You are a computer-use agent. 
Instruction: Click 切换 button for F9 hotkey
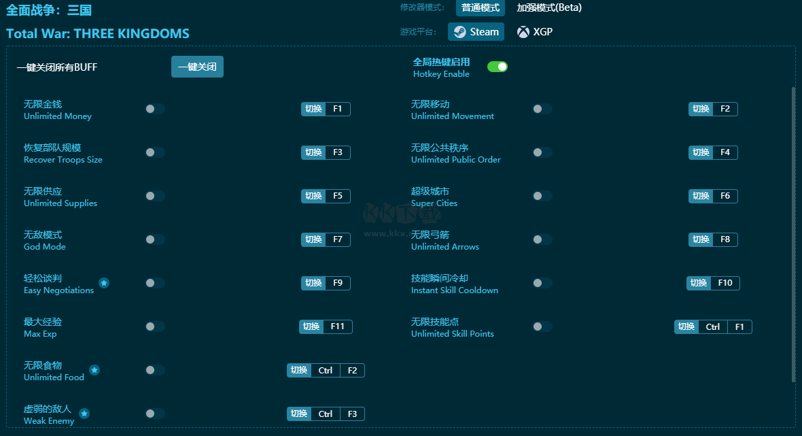(313, 283)
